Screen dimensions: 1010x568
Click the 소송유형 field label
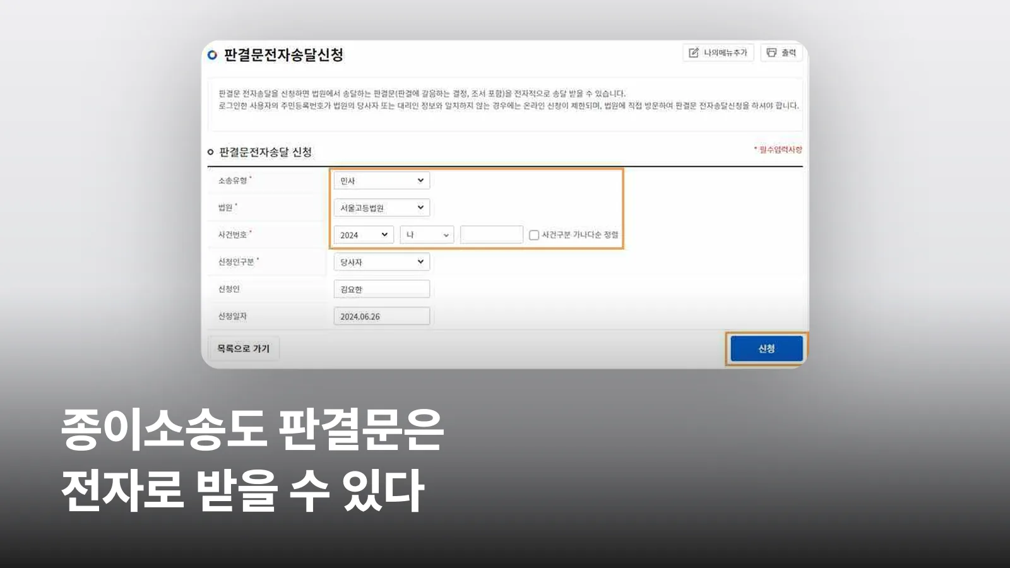232,180
